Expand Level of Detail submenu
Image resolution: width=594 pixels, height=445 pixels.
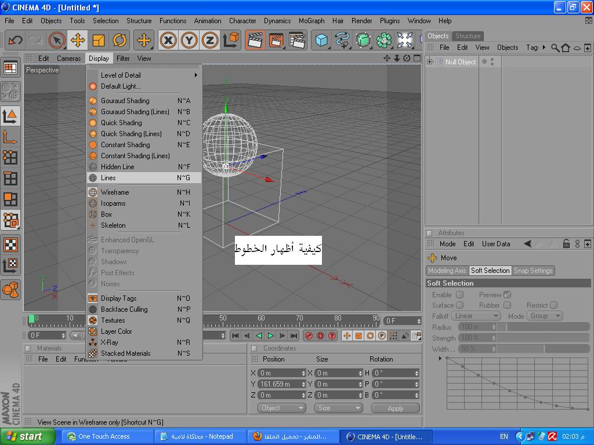coord(144,75)
